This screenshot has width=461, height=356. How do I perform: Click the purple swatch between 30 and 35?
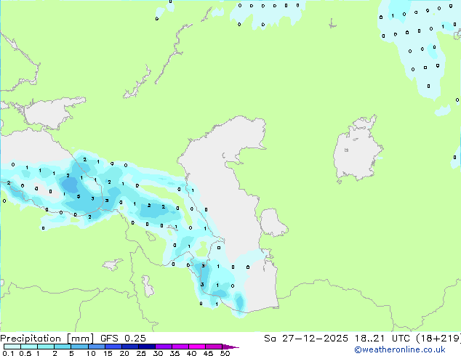[163, 347]
